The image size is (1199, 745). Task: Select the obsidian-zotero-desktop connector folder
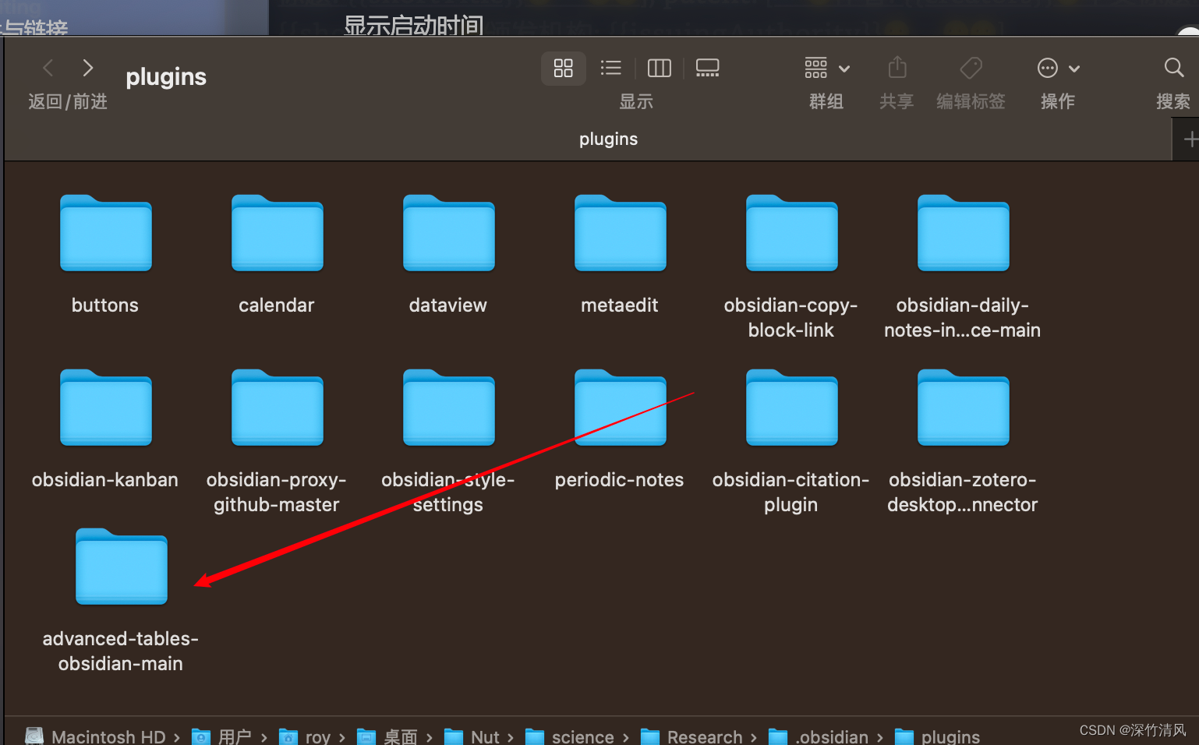964,408
